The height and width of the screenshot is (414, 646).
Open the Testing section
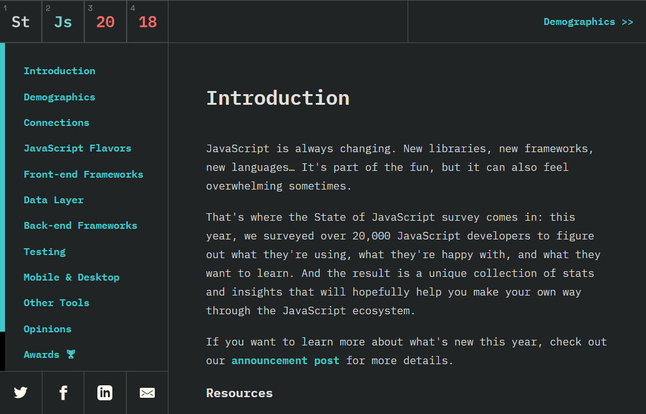(44, 251)
